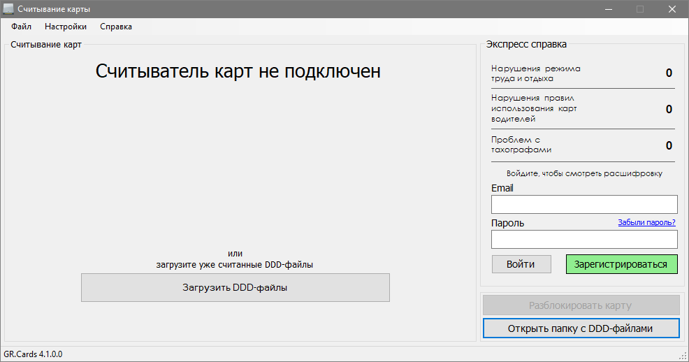The image size is (689, 362).
Task: Open the Файл menu
Action: [x=21, y=27]
